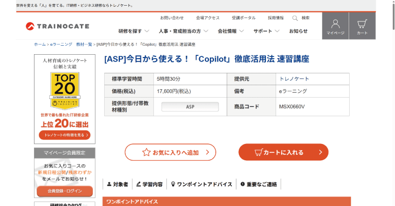Click 検索 search text

point(306,18)
